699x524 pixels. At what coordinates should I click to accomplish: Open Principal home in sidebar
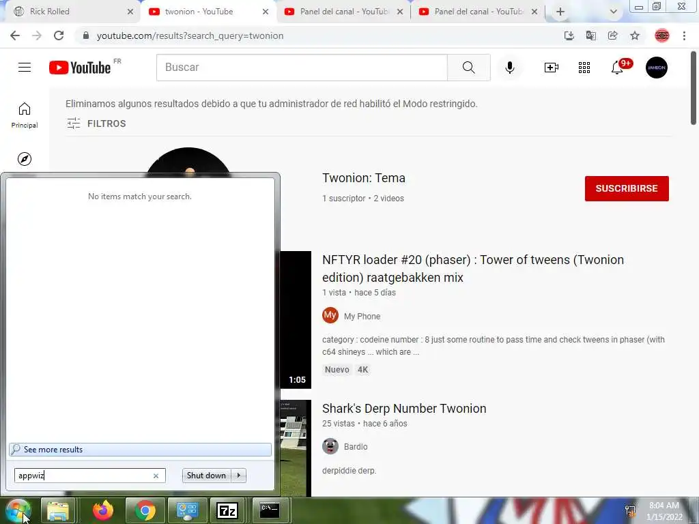point(25,115)
